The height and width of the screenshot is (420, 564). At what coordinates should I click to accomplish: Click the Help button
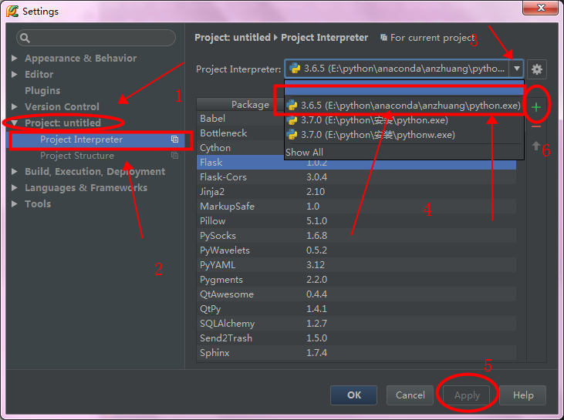(x=523, y=395)
